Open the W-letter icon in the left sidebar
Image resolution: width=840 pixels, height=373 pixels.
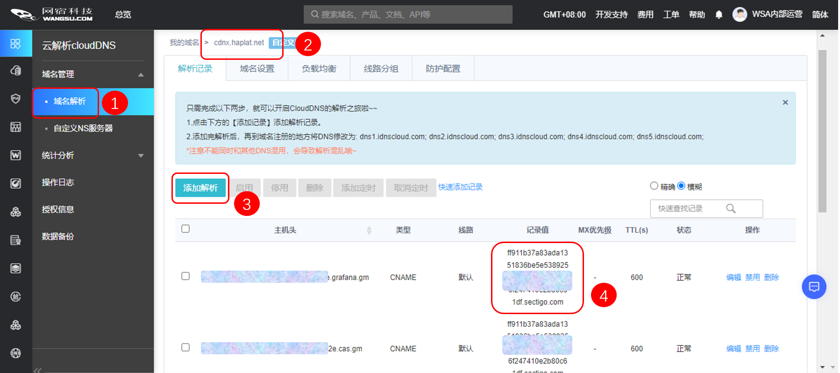15,155
